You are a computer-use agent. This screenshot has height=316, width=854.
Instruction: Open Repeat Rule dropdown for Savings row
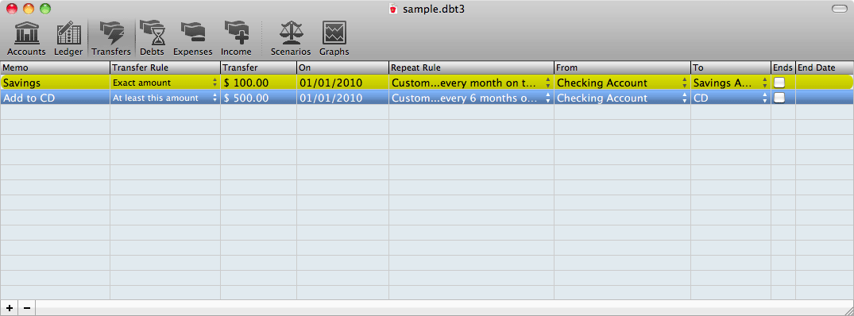pyautogui.click(x=471, y=83)
